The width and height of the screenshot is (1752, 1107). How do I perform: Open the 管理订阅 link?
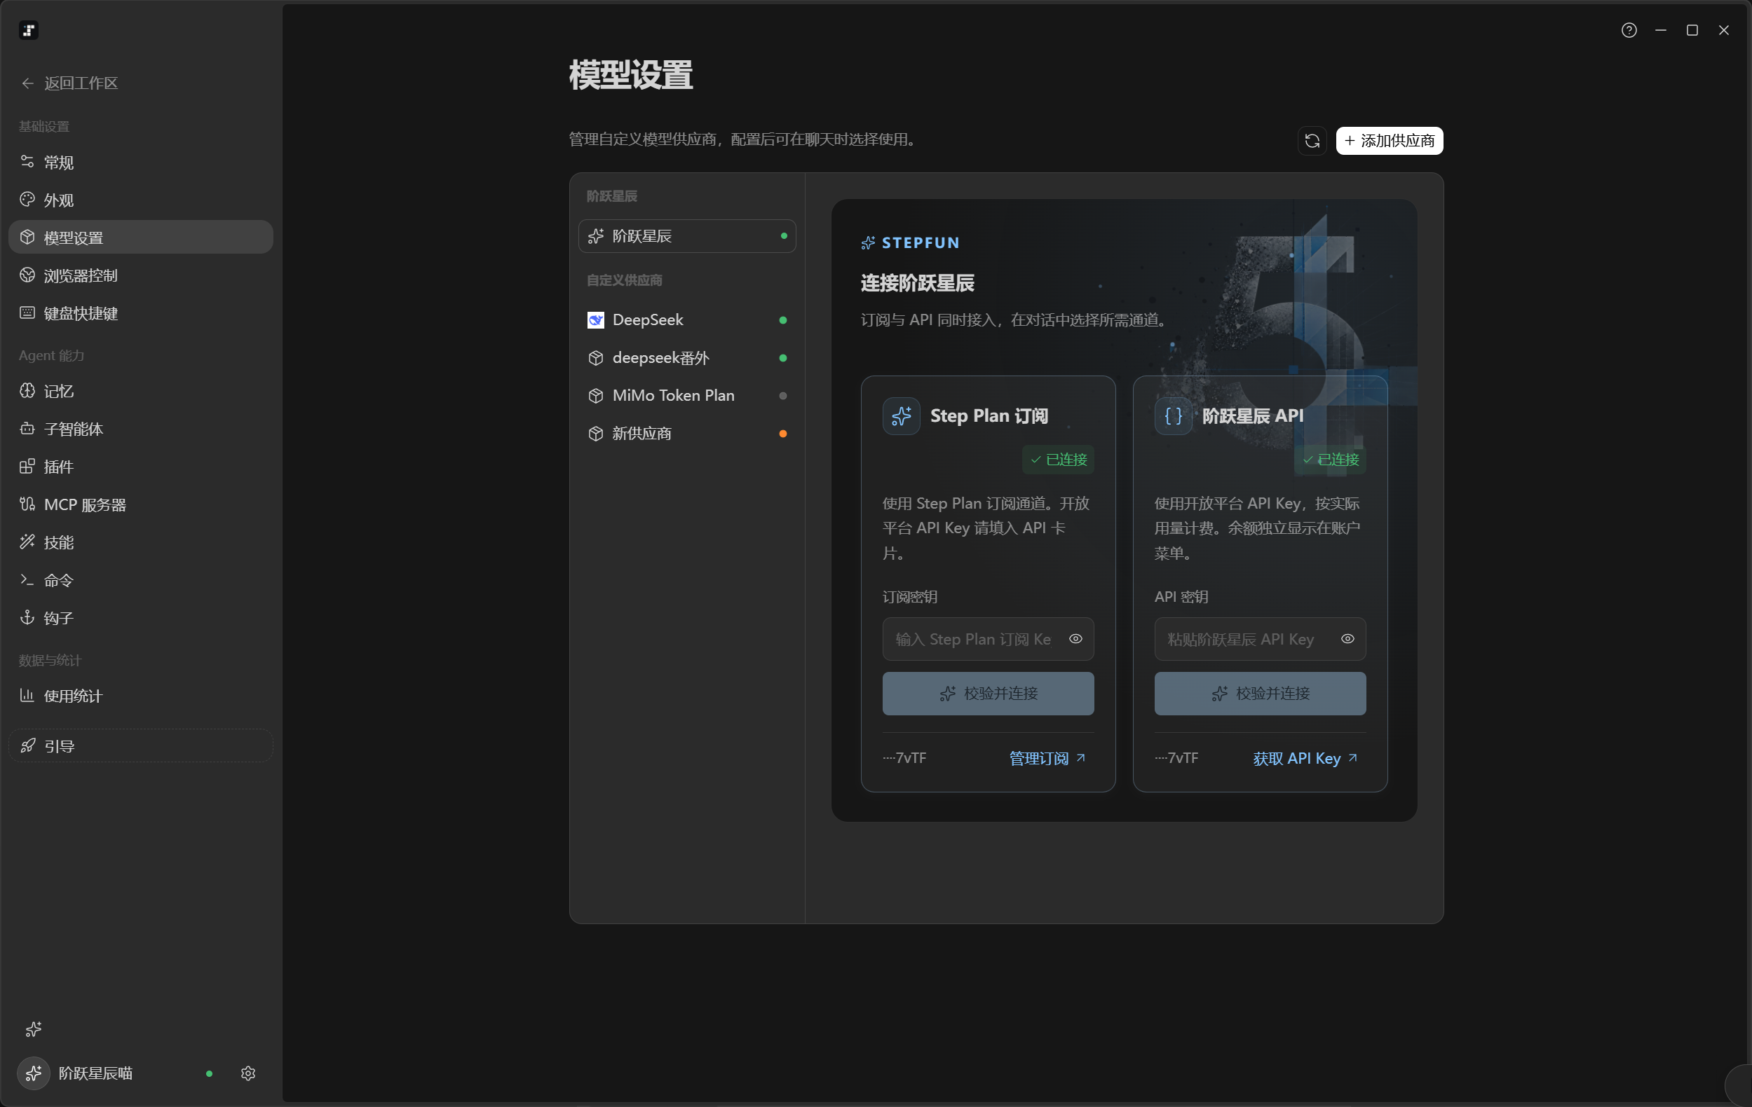tap(1047, 758)
